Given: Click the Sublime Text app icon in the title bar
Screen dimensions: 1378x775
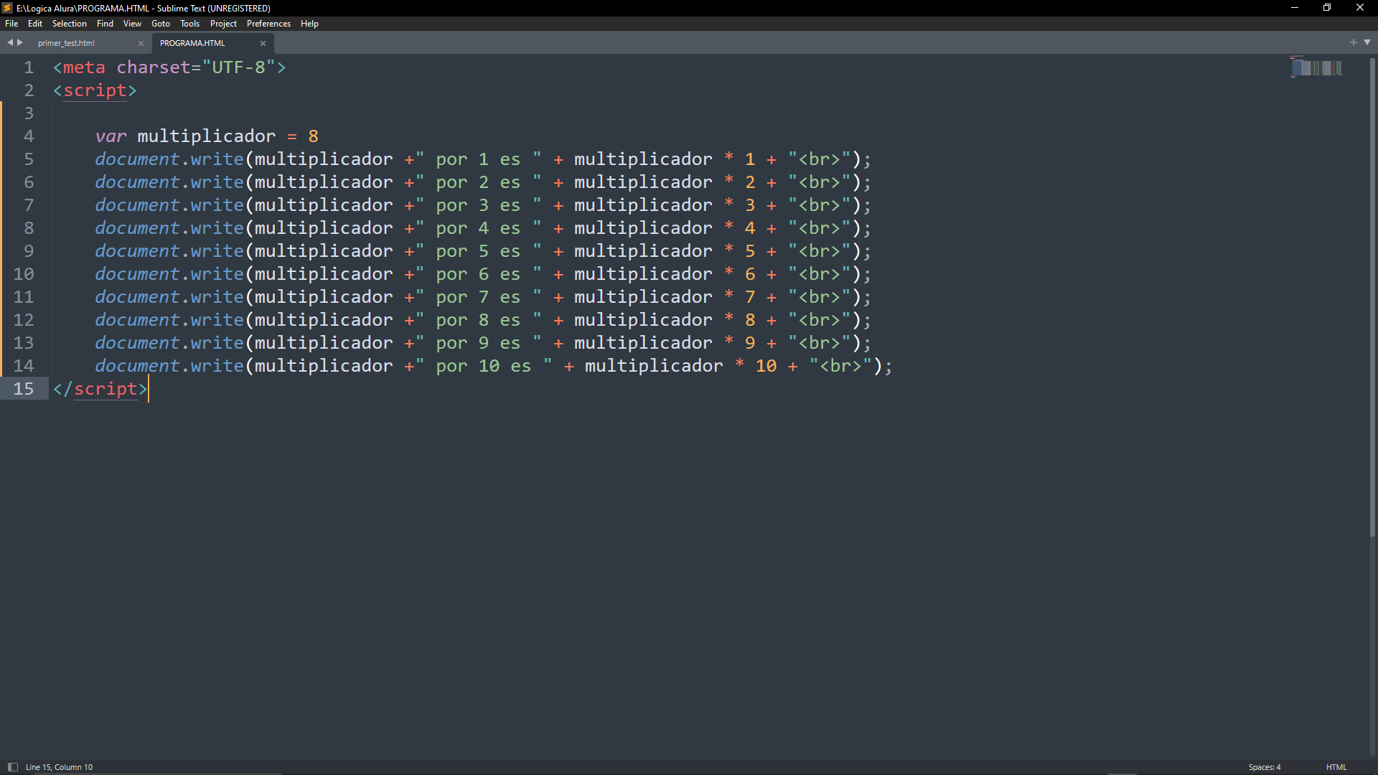Looking at the screenshot, I should (7, 8).
